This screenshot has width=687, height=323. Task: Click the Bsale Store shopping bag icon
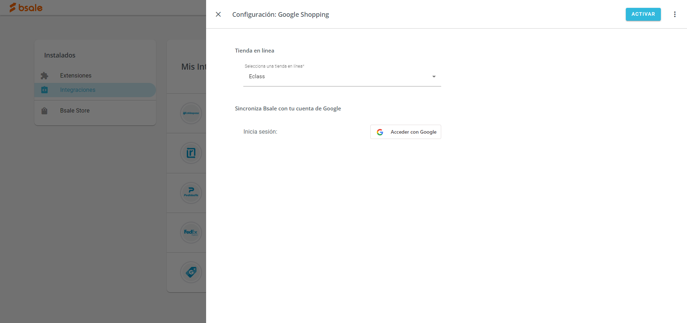[x=44, y=111]
